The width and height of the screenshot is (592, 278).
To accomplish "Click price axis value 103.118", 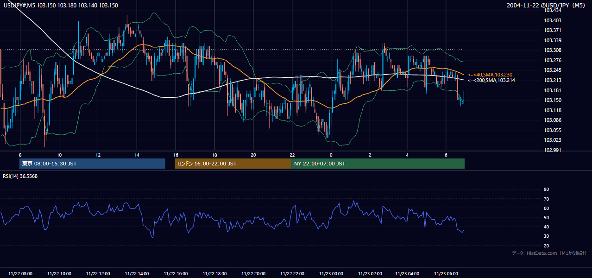I will pos(552,110).
